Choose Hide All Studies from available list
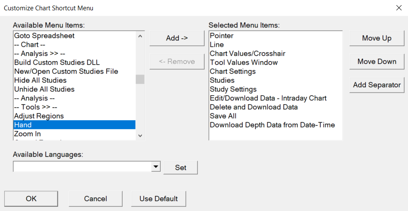This screenshot has height=211, width=408. [x=40, y=80]
